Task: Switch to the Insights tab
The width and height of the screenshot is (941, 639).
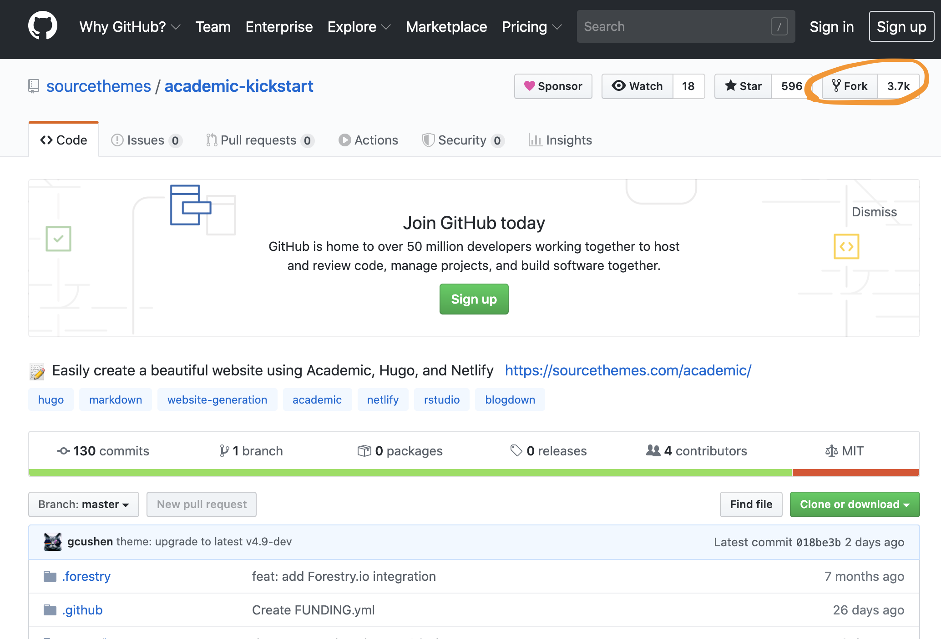Action: [560, 140]
